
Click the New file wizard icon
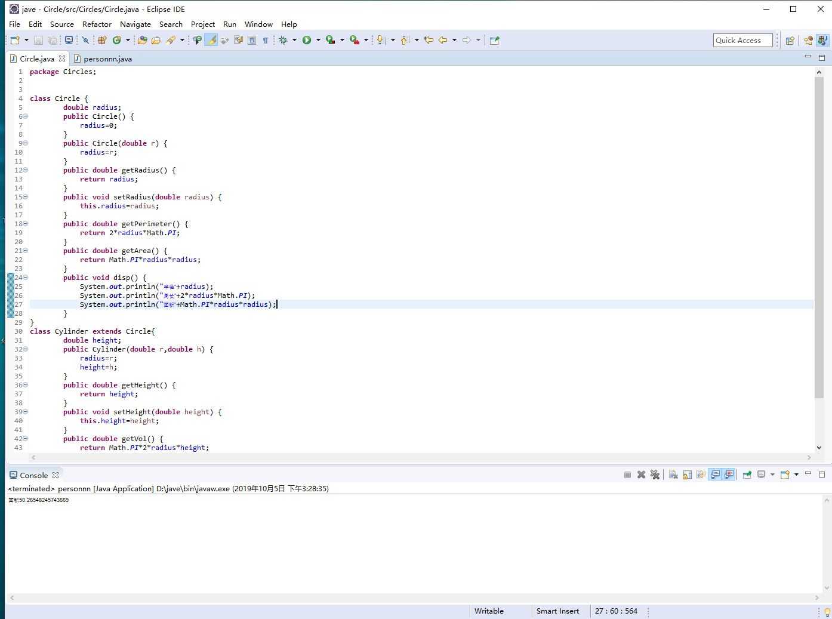(x=15, y=40)
